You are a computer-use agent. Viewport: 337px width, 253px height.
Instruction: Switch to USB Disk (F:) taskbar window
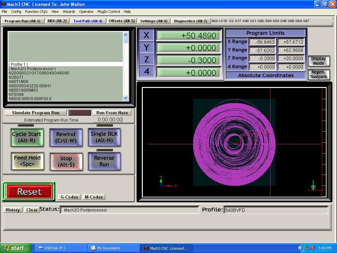pos(61,248)
